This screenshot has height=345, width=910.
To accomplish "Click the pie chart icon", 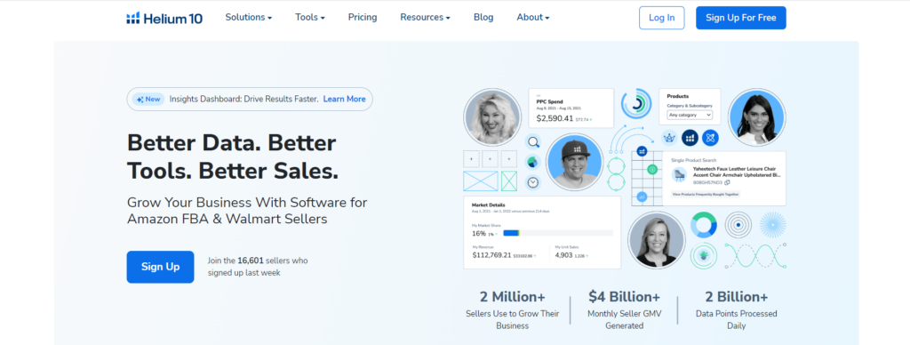I will tap(533, 162).
